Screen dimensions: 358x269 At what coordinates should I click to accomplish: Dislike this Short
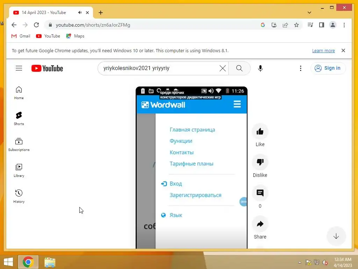click(260, 162)
